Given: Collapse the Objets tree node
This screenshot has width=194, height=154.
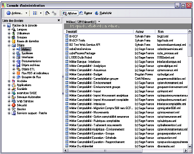Looking at the screenshot, I should click(9, 45).
